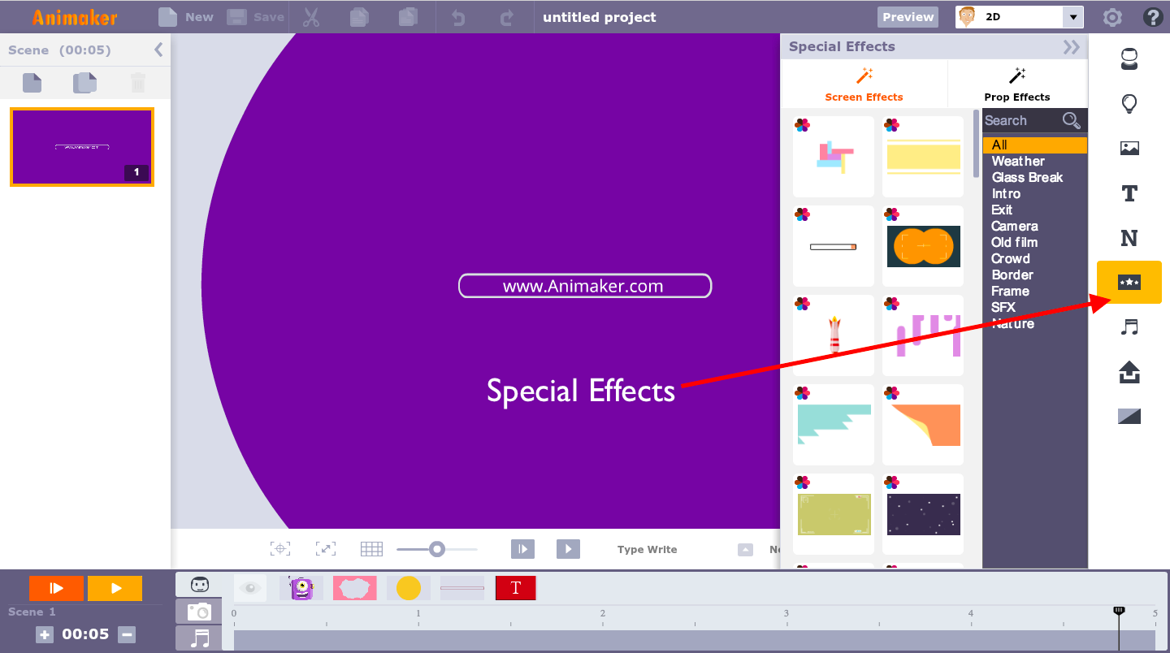
Task: Expand the up-arrow next to Type Write
Action: coord(745,550)
